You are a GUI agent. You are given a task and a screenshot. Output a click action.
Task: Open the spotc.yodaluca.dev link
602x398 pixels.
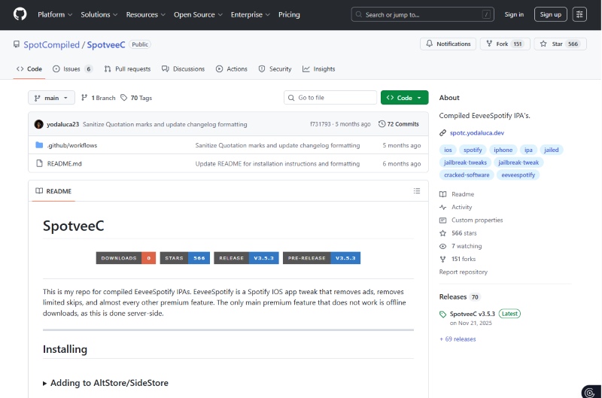477,132
